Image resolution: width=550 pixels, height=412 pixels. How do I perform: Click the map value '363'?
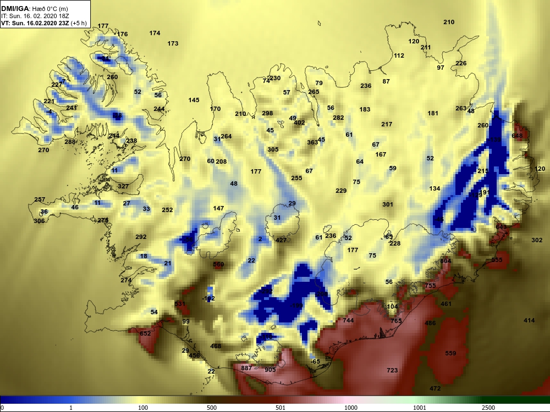(x=312, y=143)
